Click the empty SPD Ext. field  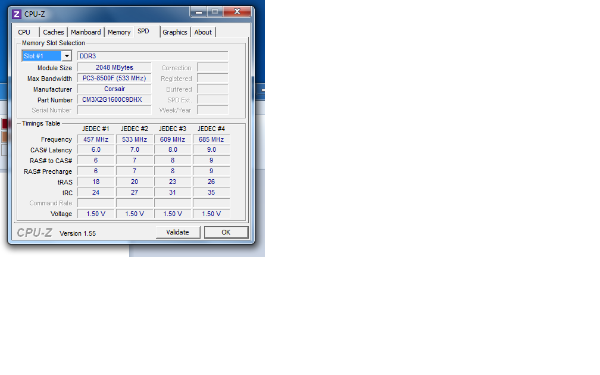pos(212,99)
